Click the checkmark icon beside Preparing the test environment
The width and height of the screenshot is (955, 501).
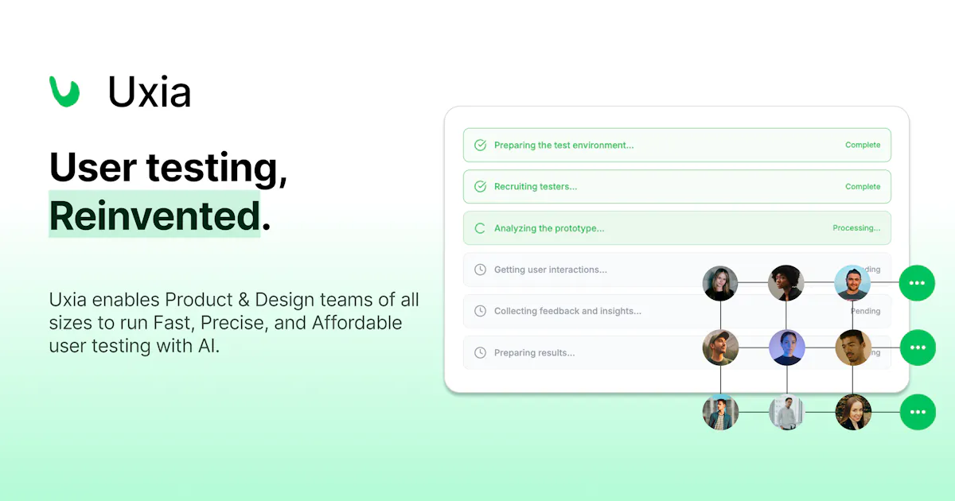480,146
